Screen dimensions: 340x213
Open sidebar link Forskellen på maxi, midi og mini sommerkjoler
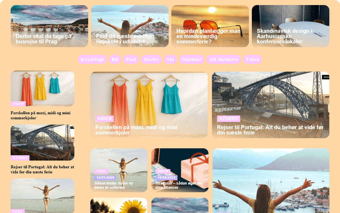[x=41, y=115]
